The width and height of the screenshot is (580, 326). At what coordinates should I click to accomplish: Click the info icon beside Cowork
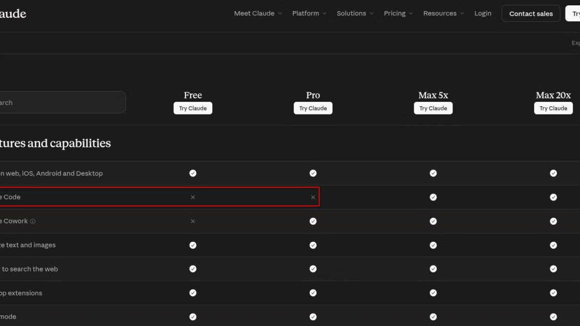(33, 221)
